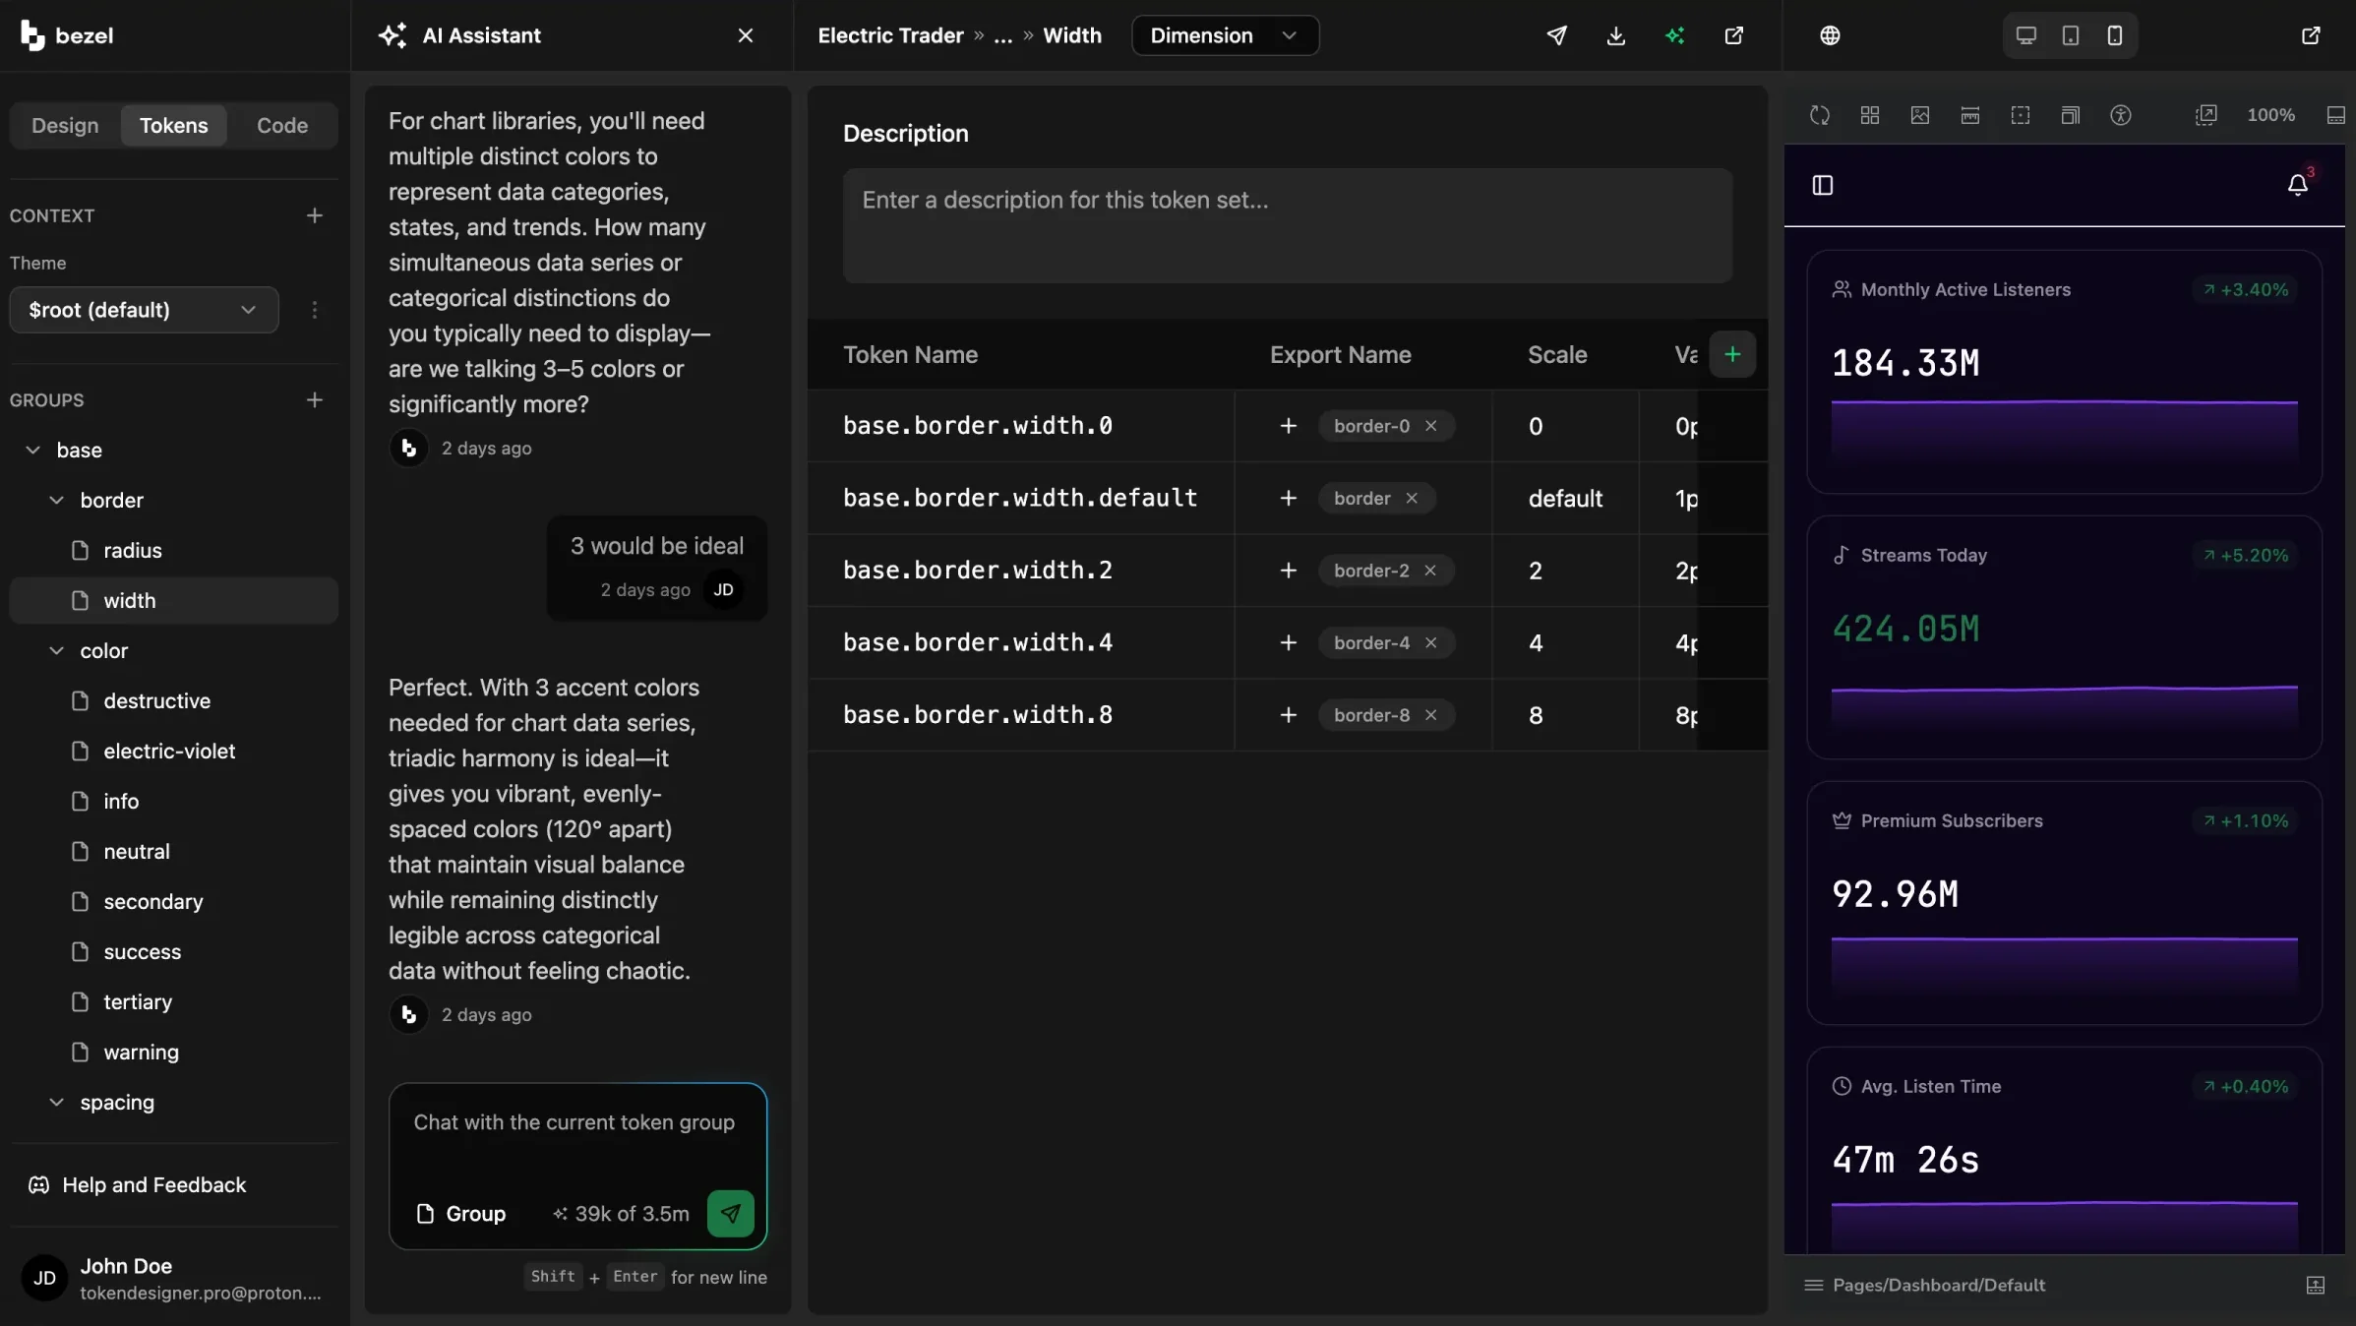Click the base.border.width.default token name
This screenshot has width=2356, height=1326.
tap(1020, 498)
